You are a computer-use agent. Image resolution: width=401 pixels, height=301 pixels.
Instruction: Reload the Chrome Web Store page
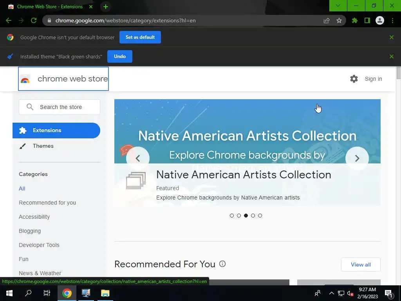[34, 20]
